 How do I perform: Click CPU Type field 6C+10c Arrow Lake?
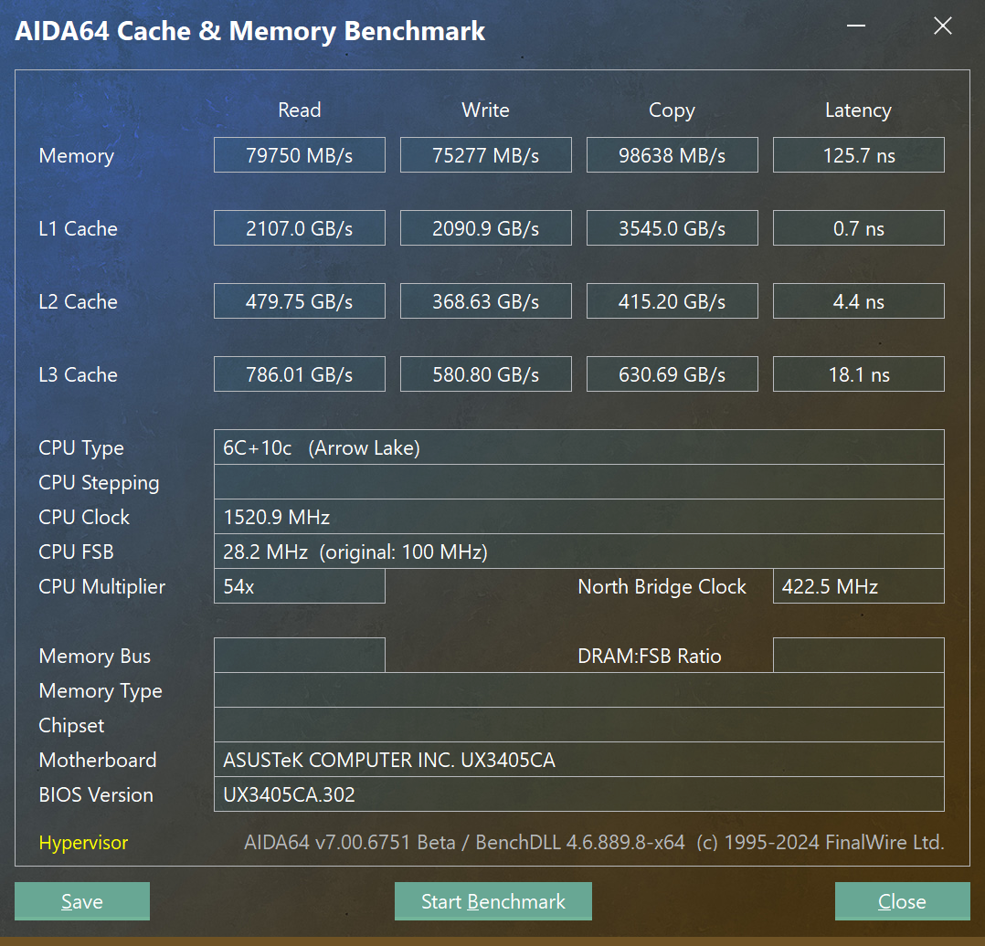[579, 447]
